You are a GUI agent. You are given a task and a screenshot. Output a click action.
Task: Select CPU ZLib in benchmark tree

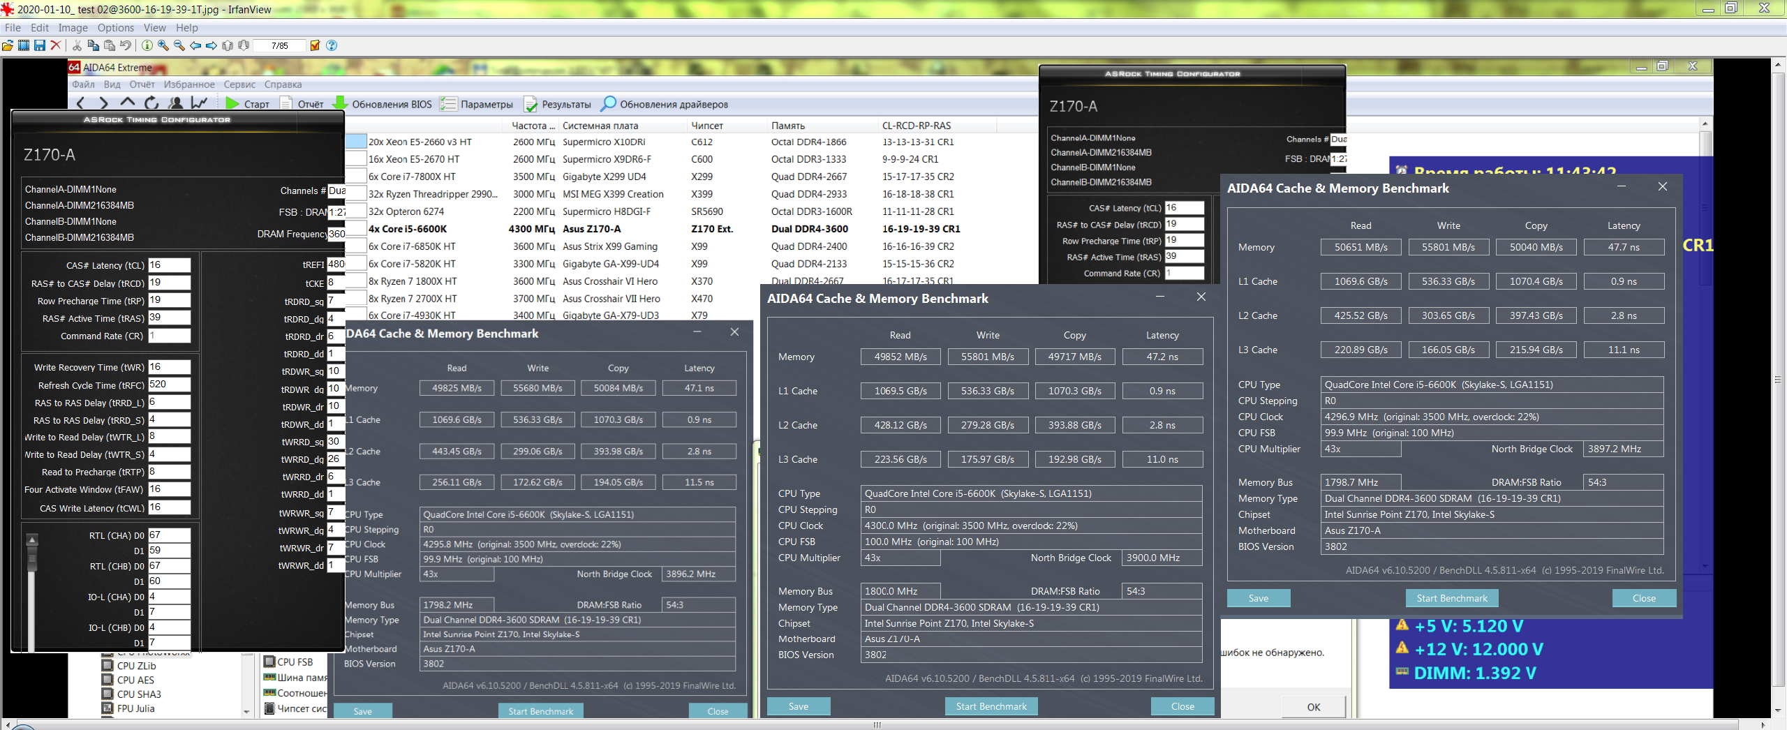click(129, 666)
